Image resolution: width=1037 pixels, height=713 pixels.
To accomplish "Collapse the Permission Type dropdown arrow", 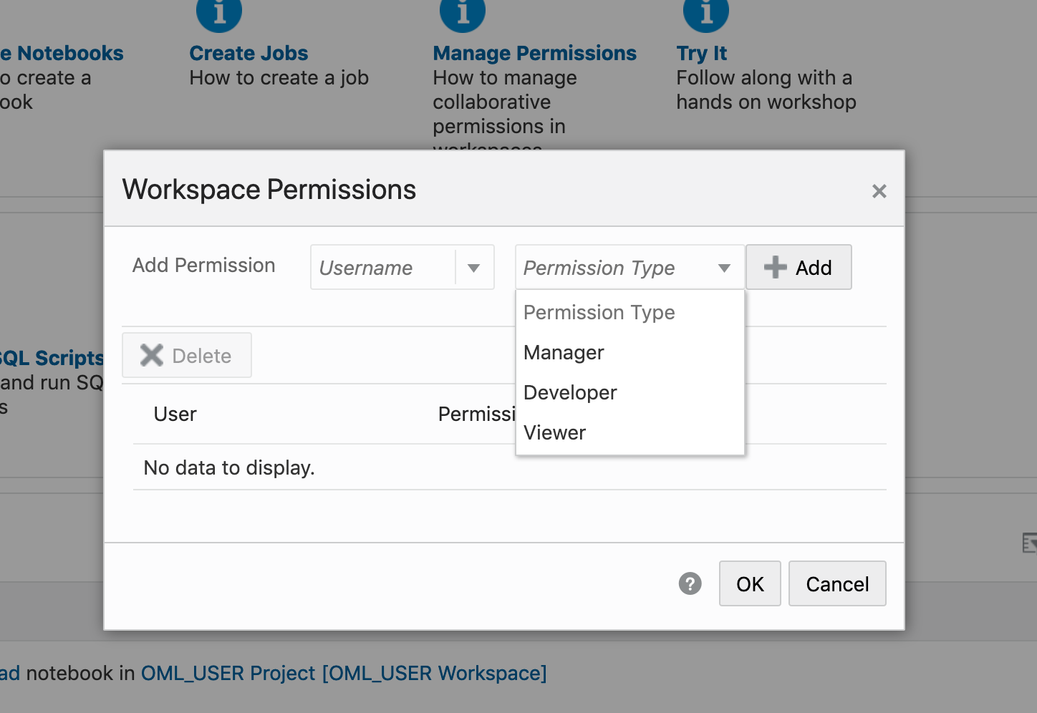I will (724, 268).
